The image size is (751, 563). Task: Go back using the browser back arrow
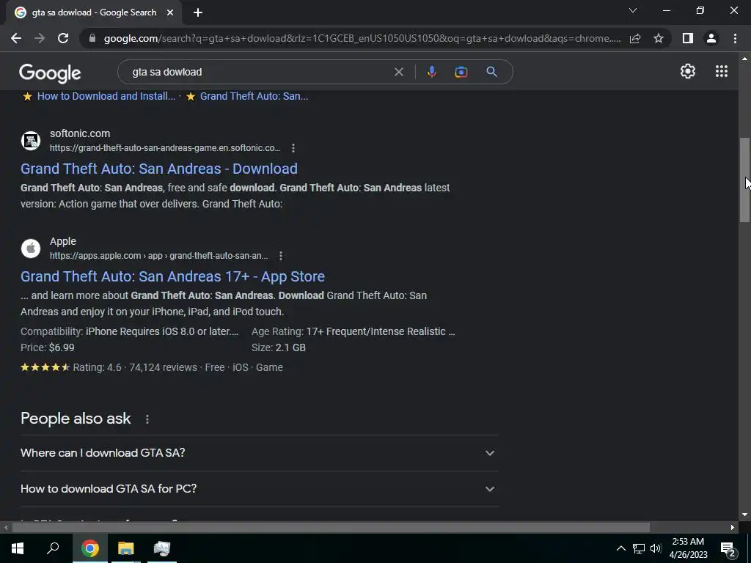(x=16, y=38)
